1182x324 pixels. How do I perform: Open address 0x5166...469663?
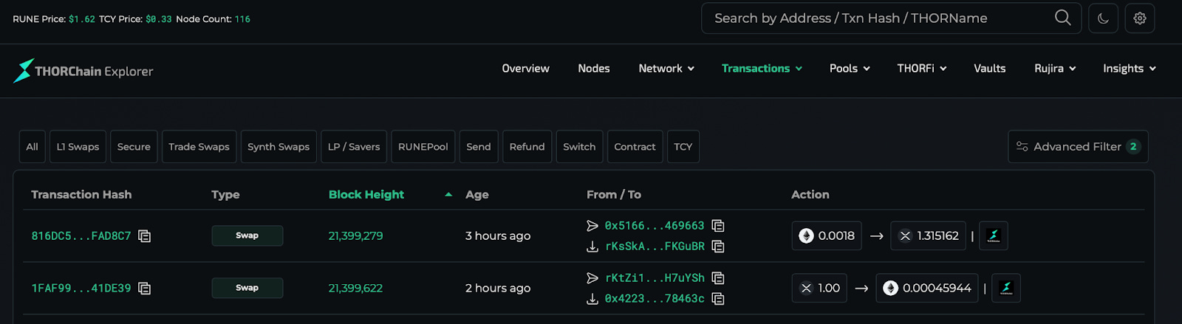click(655, 226)
